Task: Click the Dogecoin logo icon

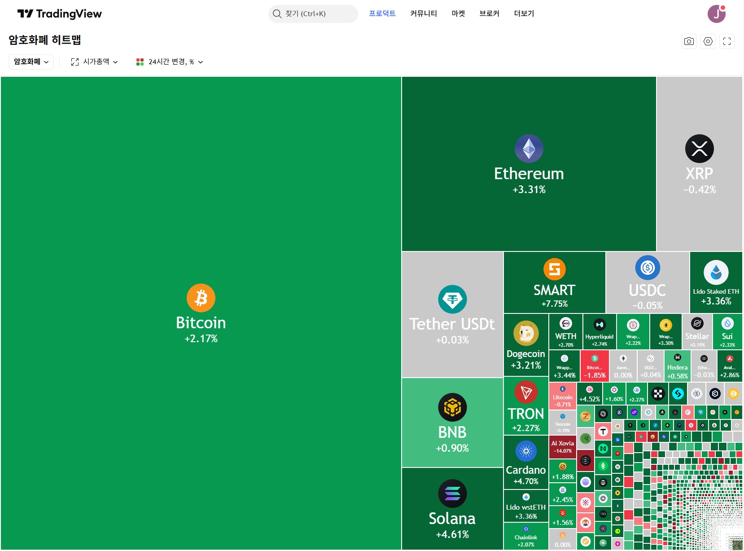Action: point(526,333)
